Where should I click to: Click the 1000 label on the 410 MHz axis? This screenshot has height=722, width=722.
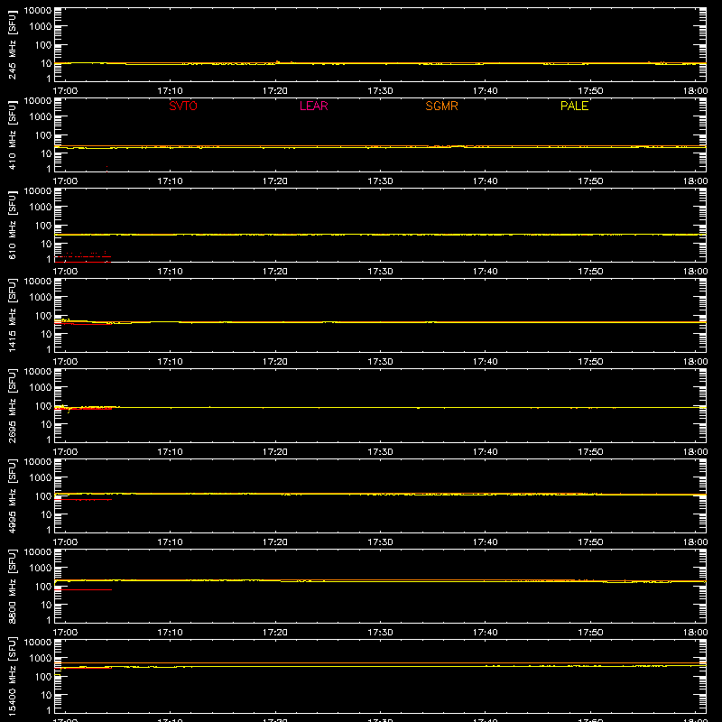[x=41, y=117]
